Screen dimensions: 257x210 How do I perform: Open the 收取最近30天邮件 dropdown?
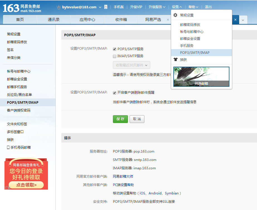coord(131,65)
